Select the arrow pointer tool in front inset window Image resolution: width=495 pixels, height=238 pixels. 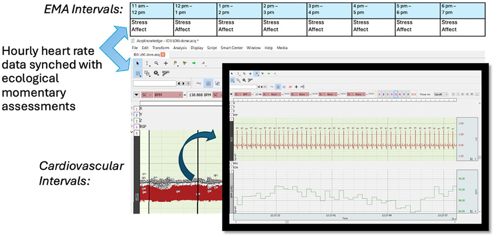[232, 73]
